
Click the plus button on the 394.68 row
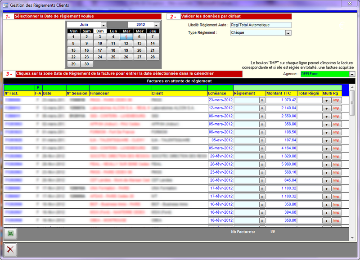click(325, 212)
